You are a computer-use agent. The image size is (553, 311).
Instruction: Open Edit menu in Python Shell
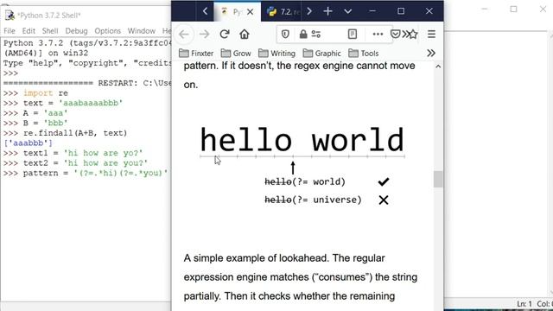point(29,31)
